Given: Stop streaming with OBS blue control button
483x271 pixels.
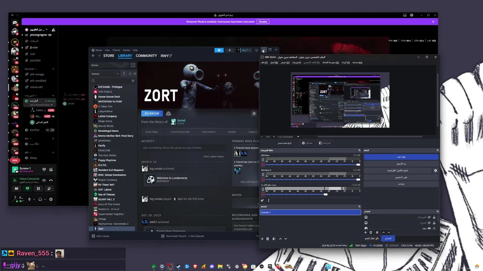Looking at the screenshot, I should (x=401, y=157).
